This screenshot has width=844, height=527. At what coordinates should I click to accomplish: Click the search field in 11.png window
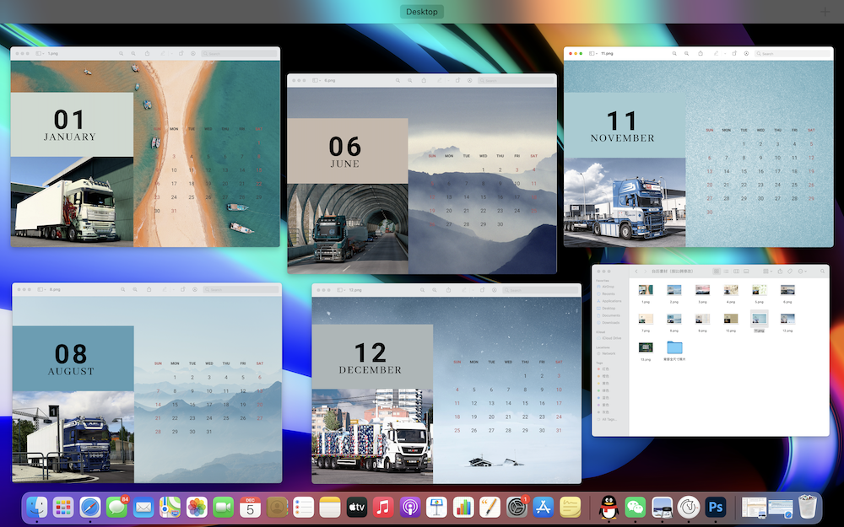point(789,53)
